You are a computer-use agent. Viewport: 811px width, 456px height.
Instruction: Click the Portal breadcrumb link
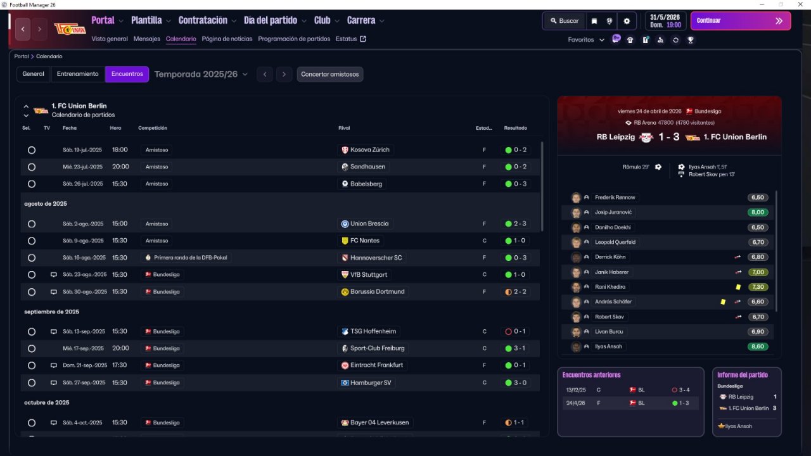[22, 56]
